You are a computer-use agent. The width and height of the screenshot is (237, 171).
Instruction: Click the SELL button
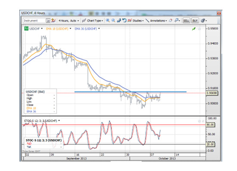tap(186, 21)
